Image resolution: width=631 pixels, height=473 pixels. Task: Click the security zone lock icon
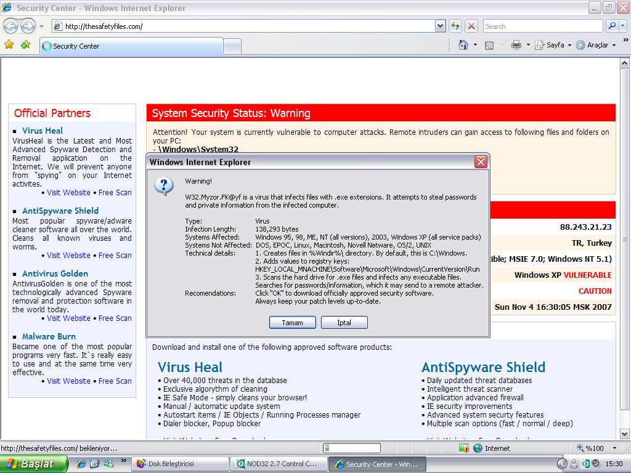coord(464,448)
